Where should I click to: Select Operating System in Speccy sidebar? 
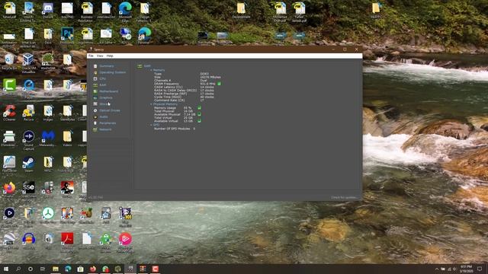pyautogui.click(x=113, y=72)
